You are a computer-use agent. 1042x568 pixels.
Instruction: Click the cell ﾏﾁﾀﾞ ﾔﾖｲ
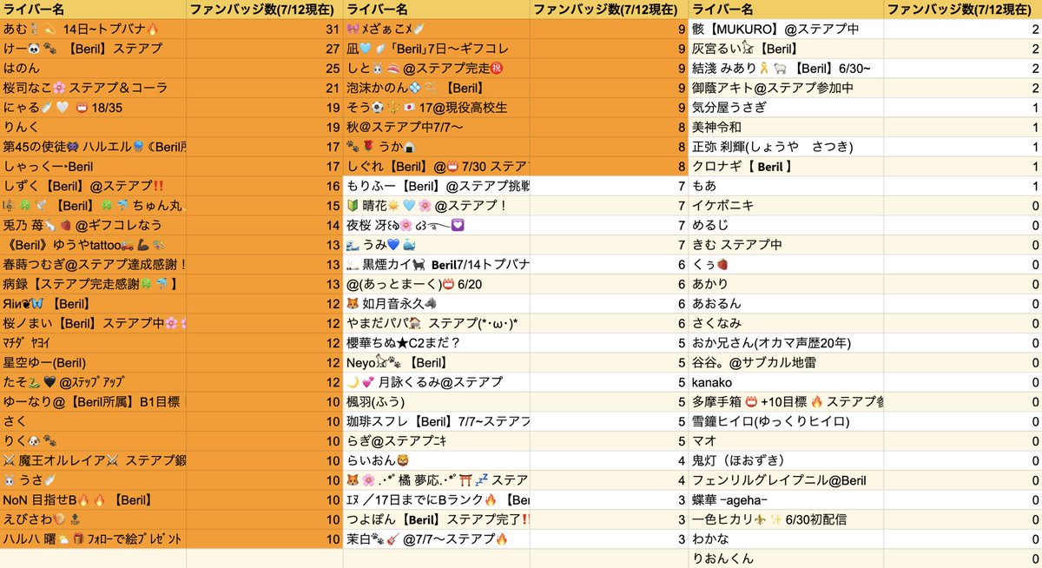(x=93, y=343)
